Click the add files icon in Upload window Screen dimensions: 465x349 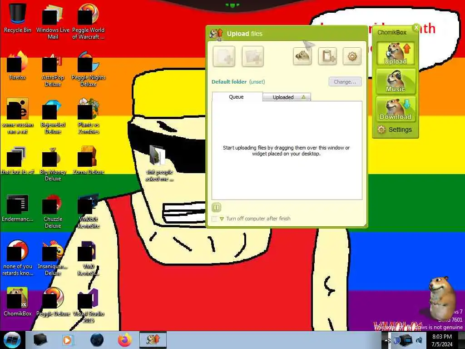(x=224, y=56)
